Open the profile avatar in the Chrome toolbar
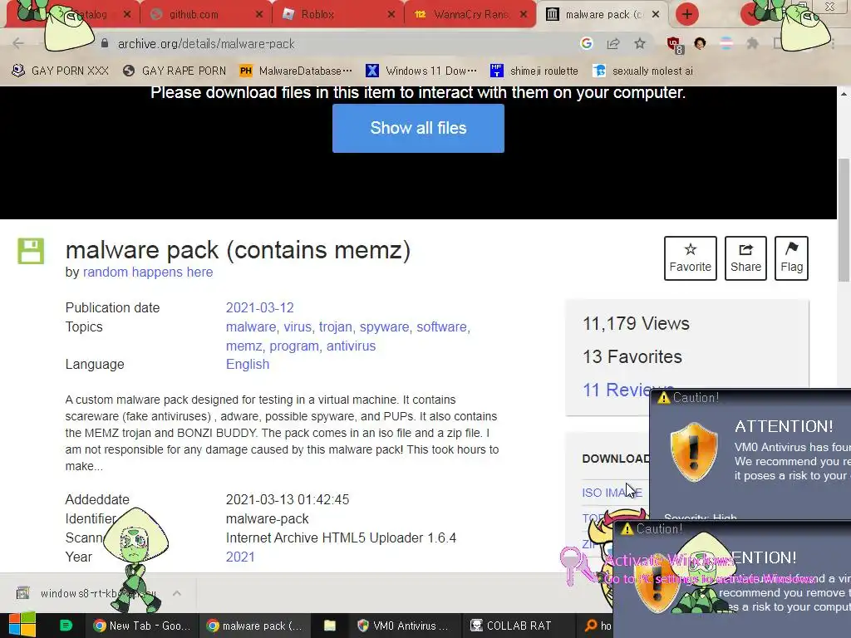 pyautogui.click(x=700, y=43)
